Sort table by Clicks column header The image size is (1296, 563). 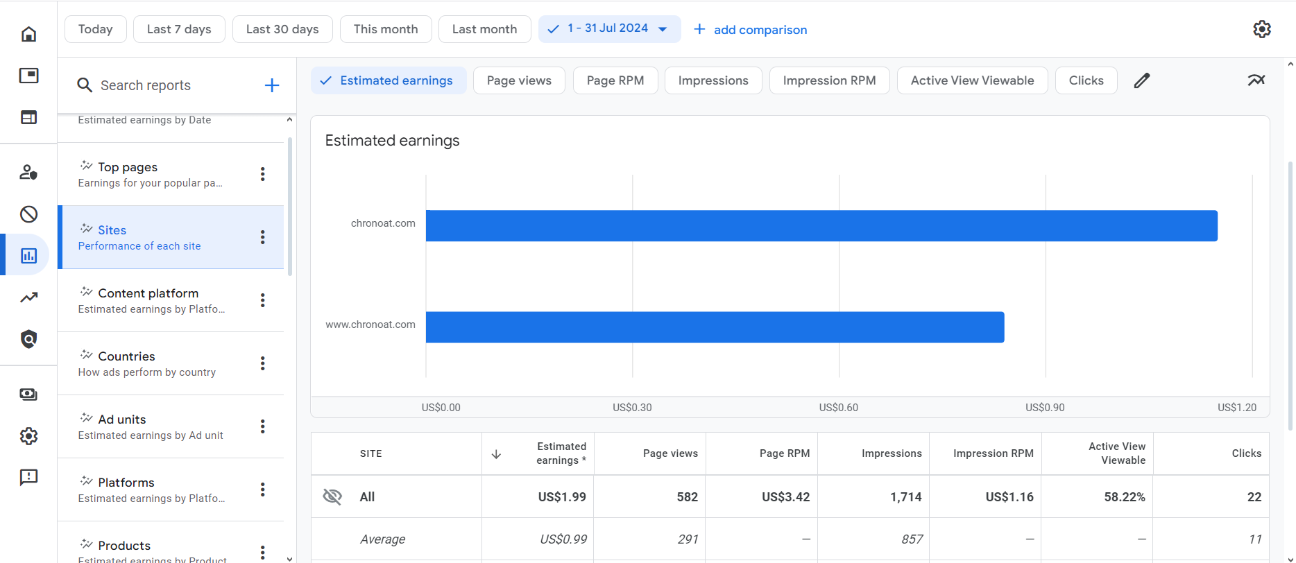[1211, 453]
